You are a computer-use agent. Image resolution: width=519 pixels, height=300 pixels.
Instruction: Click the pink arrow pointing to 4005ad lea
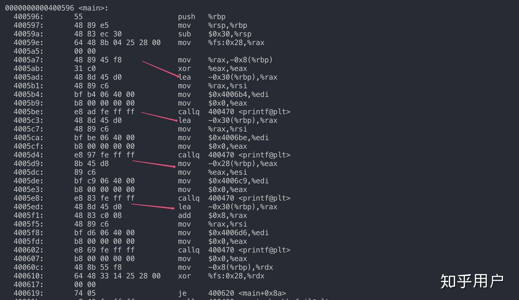(x=161, y=69)
